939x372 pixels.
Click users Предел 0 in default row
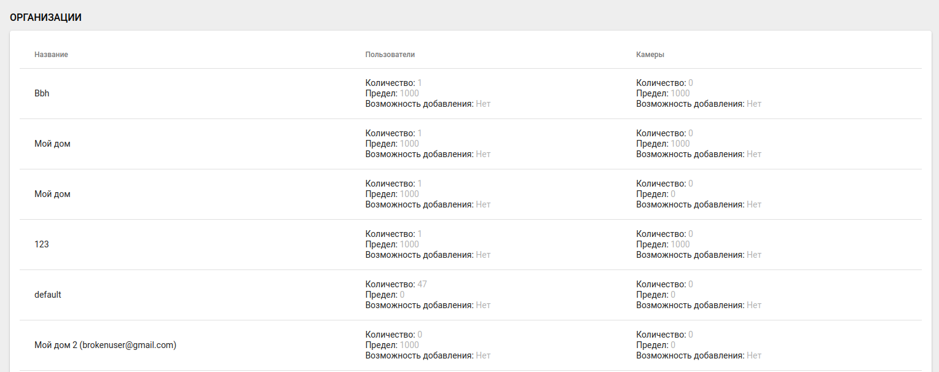click(x=402, y=295)
